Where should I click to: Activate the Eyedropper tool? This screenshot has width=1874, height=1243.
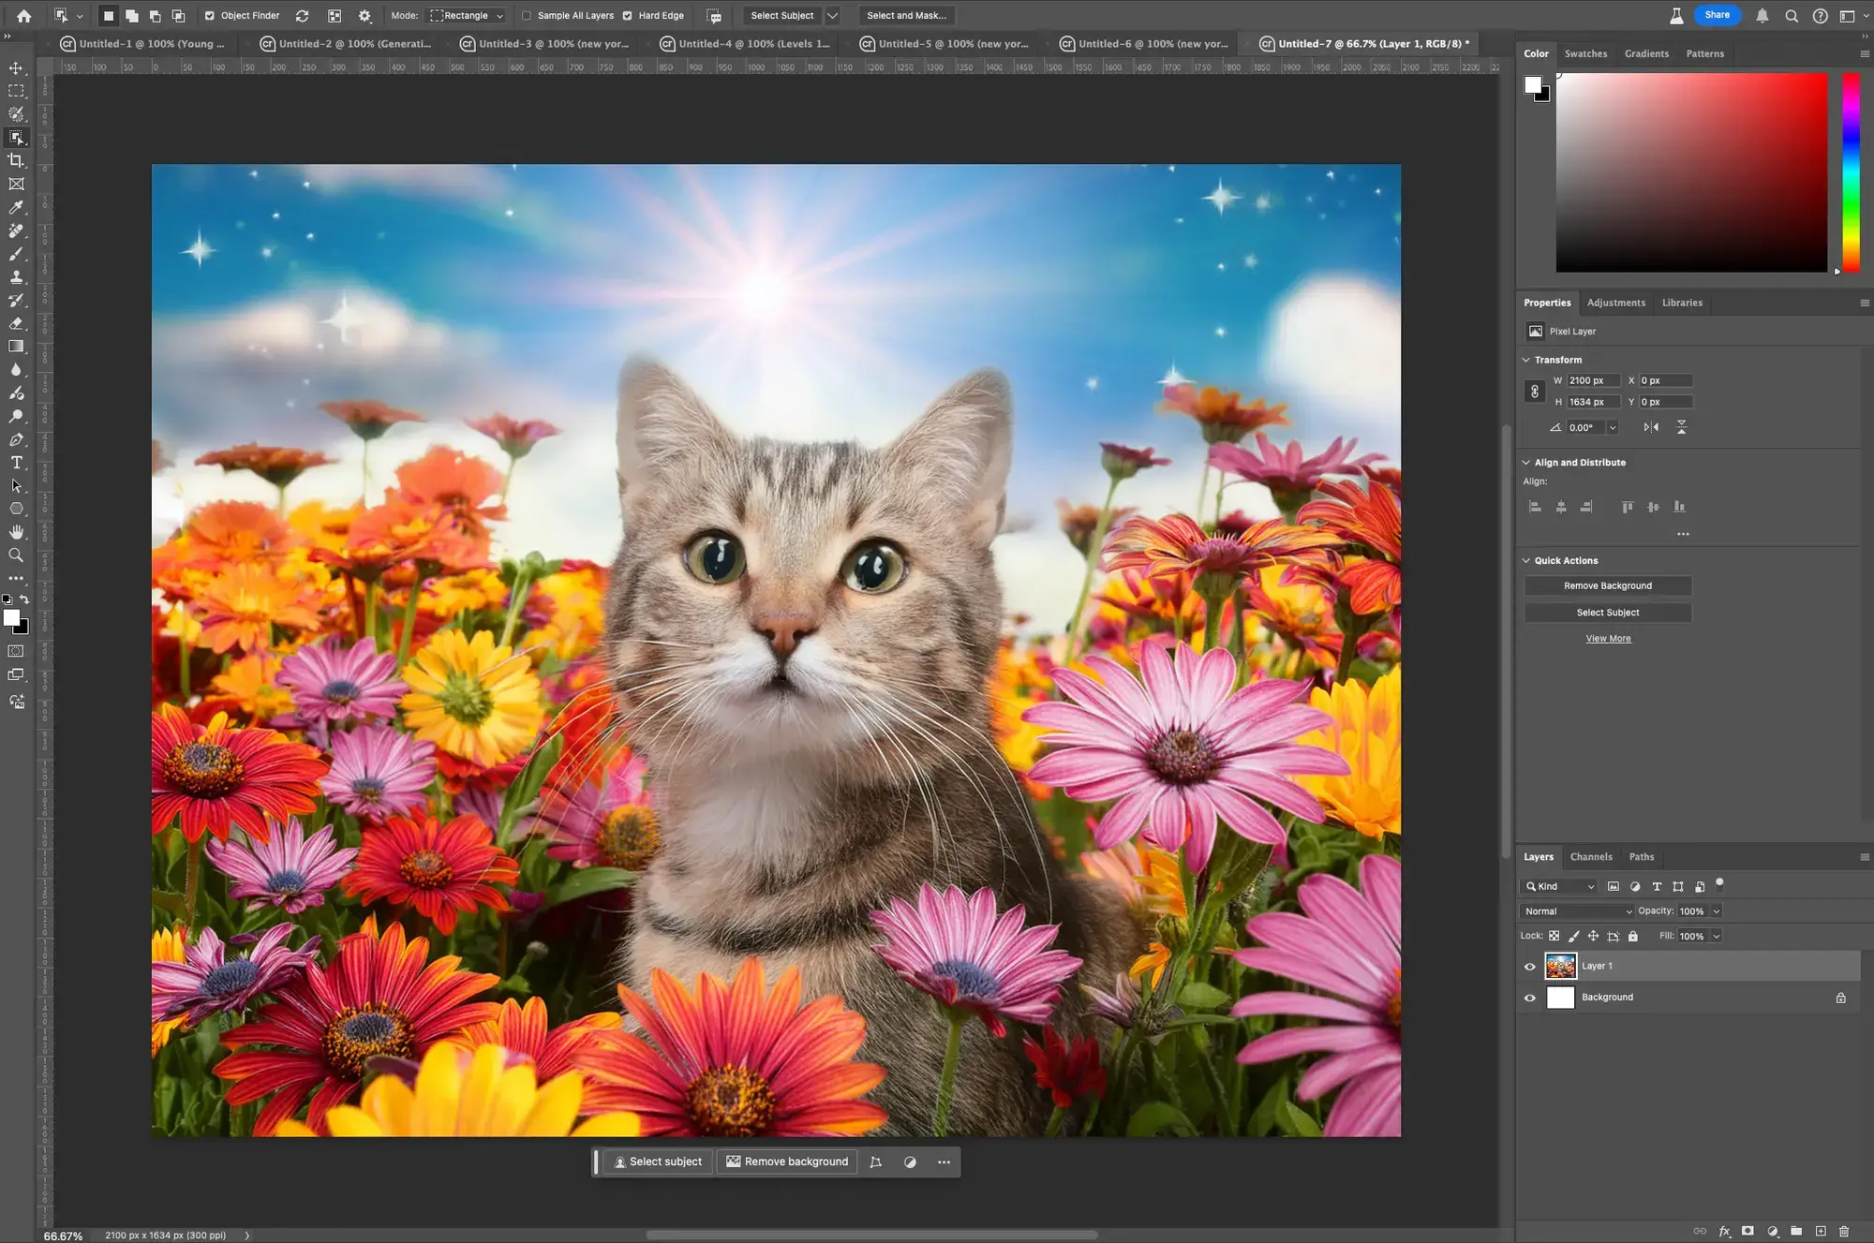(17, 207)
